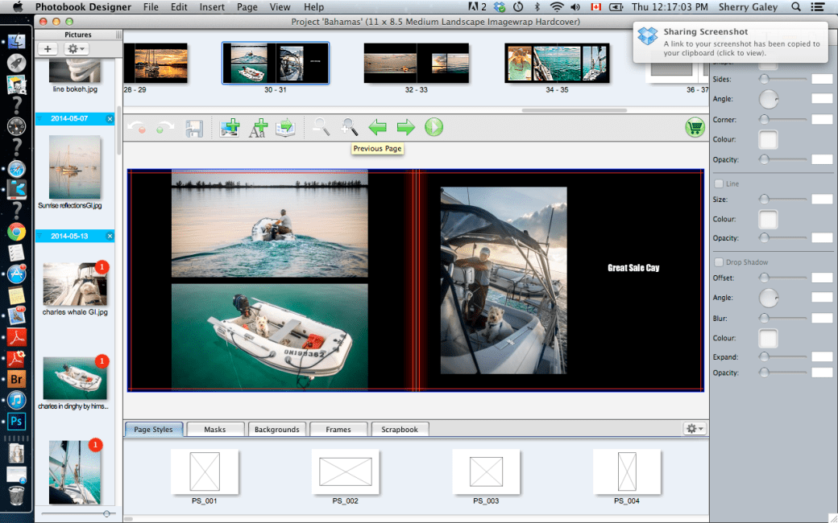Open the gear menu beside the style tabs

(692, 429)
